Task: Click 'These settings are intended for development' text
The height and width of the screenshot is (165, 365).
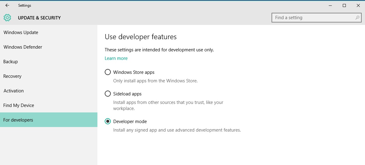Action: pyautogui.click(x=159, y=50)
